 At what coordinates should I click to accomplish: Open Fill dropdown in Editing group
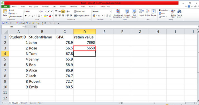click(x=162, y=13)
